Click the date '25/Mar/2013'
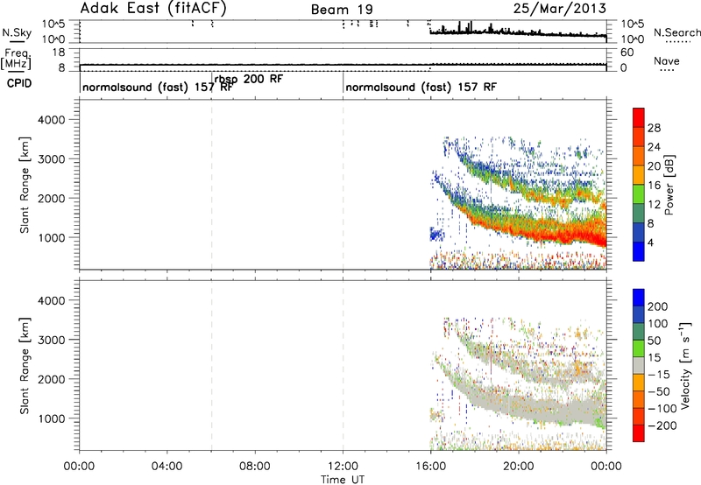 pos(560,8)
